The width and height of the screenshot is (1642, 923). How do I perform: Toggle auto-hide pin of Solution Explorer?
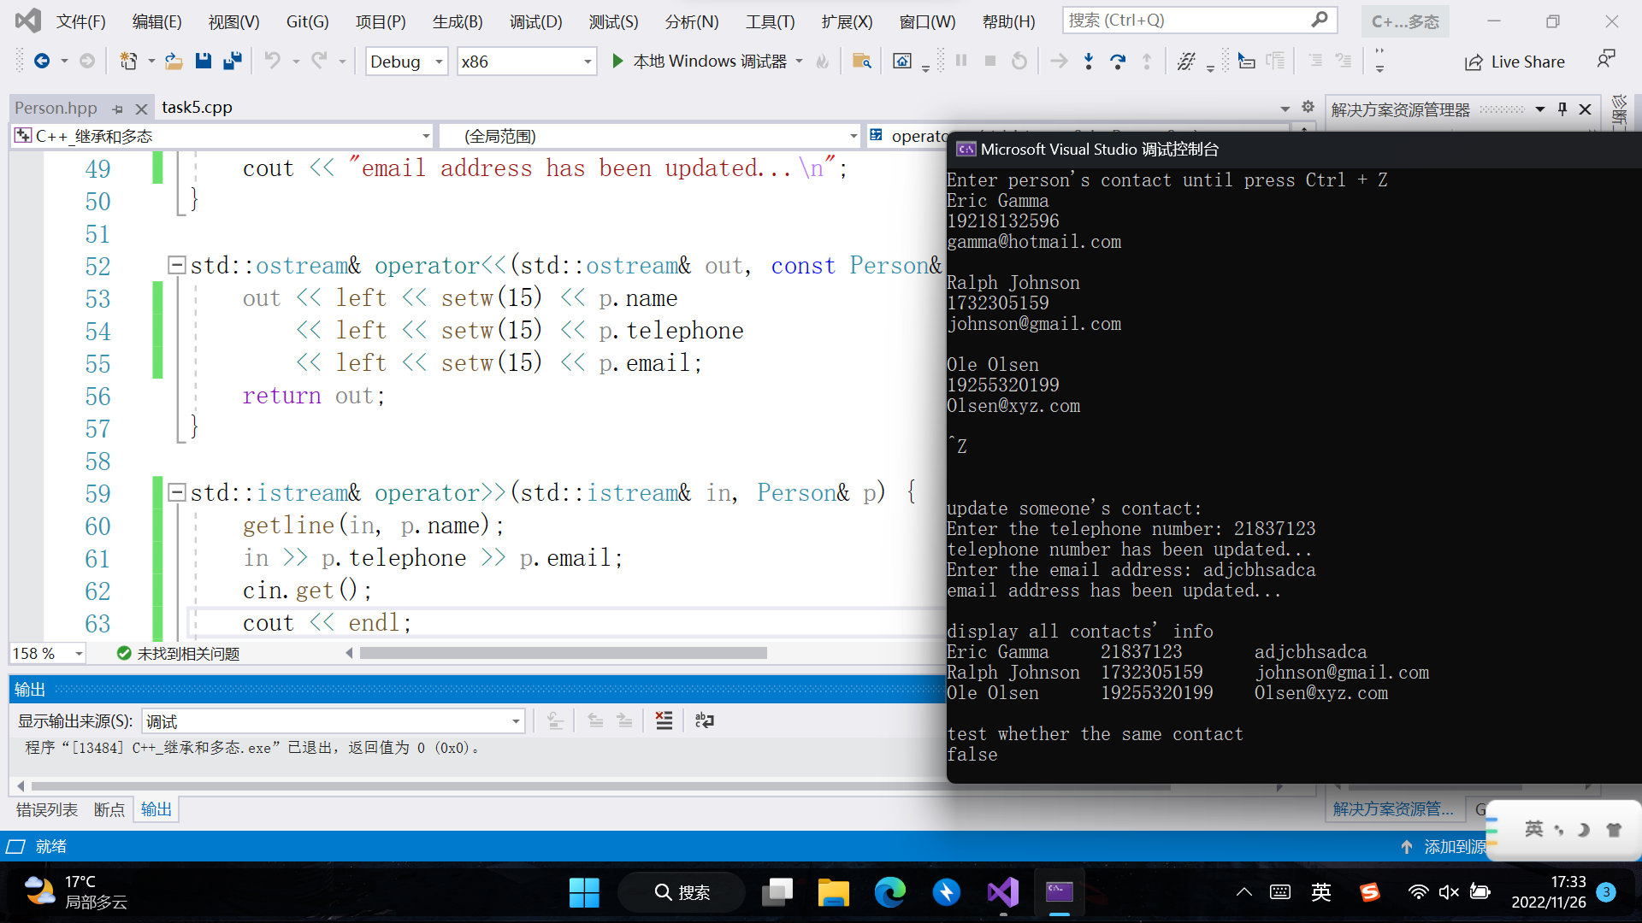click(x=1562, y=109)
